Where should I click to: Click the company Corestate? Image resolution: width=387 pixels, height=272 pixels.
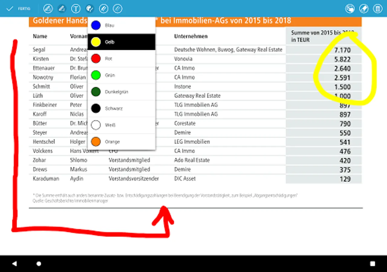(x=185, y=123)
